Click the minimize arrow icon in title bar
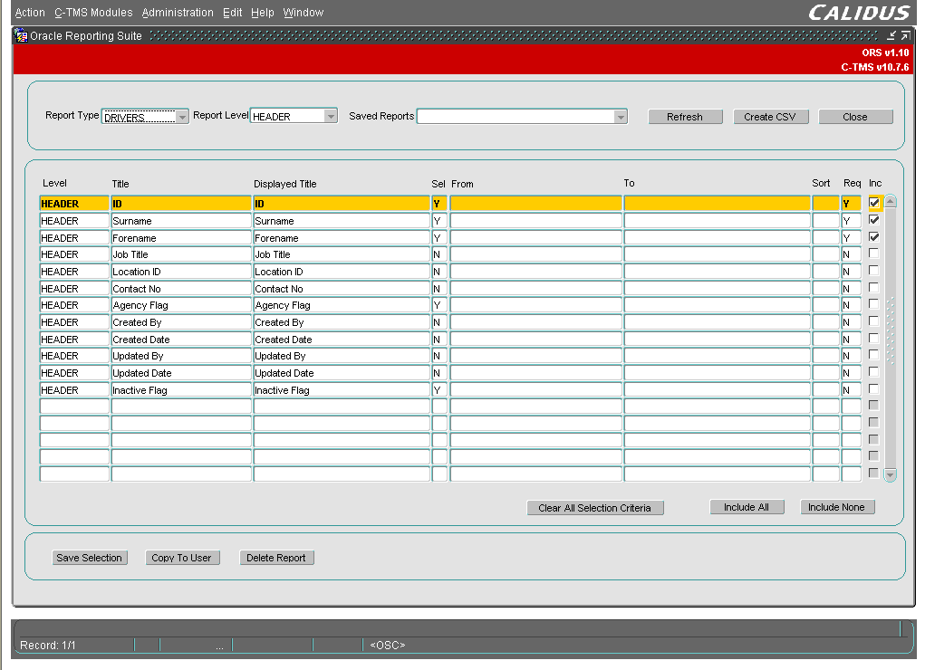 tap(891, 36)
